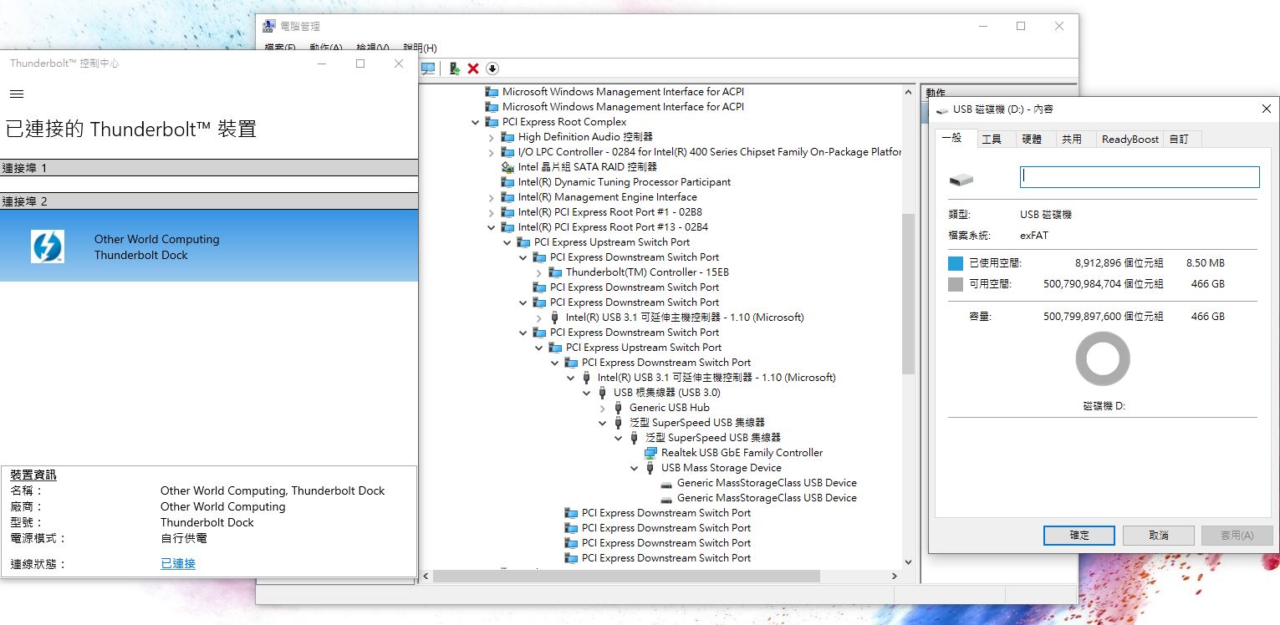Click the Realtek USB GbE network adapter icon

coord(650,453)
